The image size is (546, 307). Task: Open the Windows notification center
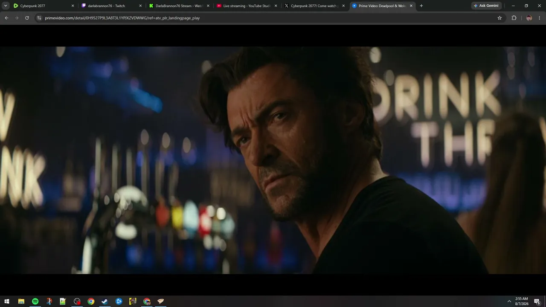[537, 301]
